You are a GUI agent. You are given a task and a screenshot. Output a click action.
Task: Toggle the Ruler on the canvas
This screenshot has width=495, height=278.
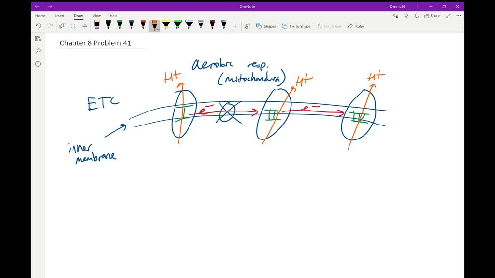click(x=356, y=26)
